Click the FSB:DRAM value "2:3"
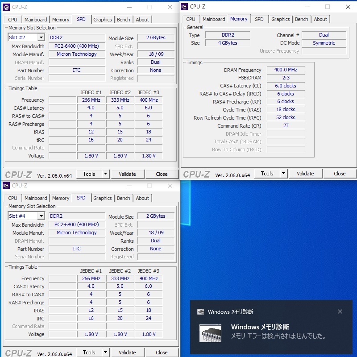 click(286, 78)
